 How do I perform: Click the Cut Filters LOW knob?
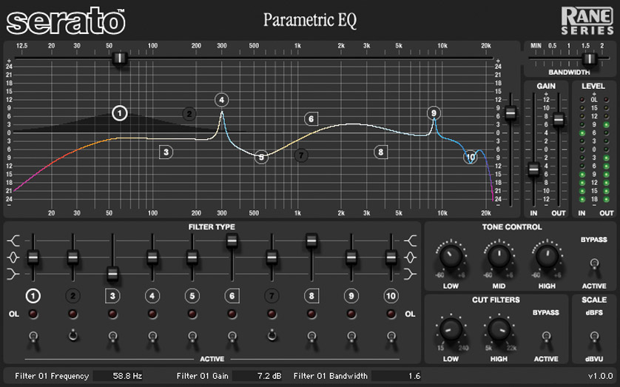point(450,329)
